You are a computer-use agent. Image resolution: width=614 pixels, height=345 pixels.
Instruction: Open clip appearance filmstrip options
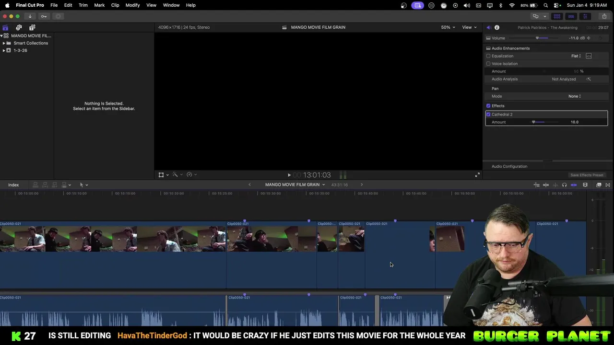tap(585, 185)
